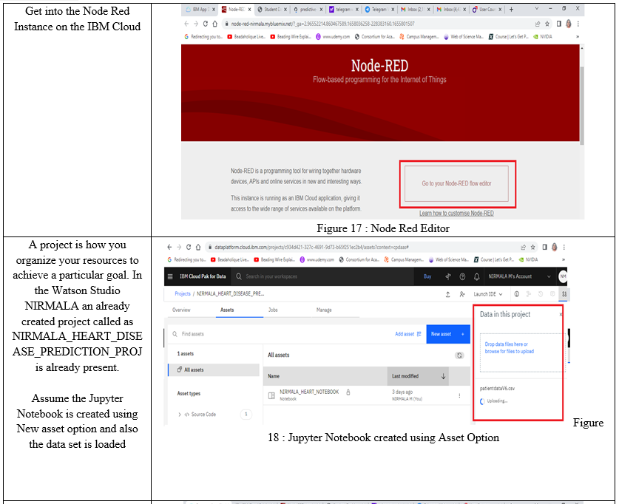This screenshot has width=619, height=504.
Task: Click the NM user avatar
Action: click(563, 276)
